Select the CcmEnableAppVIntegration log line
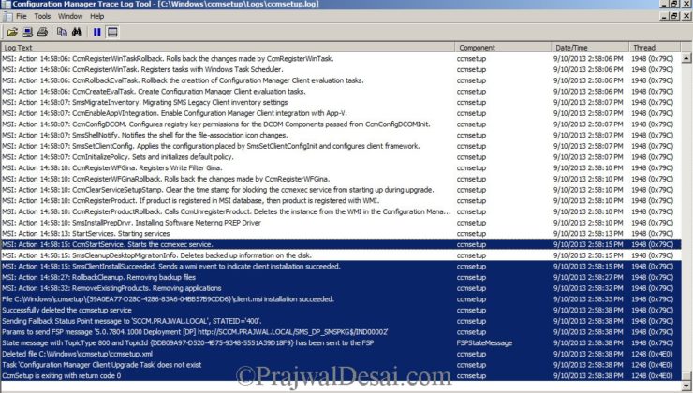This screenshot has height=393, width=693. coord(340,113)
